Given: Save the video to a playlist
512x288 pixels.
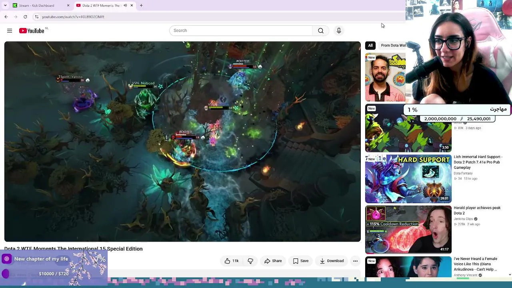Looking at the screenshot, I should coord(301,261).
